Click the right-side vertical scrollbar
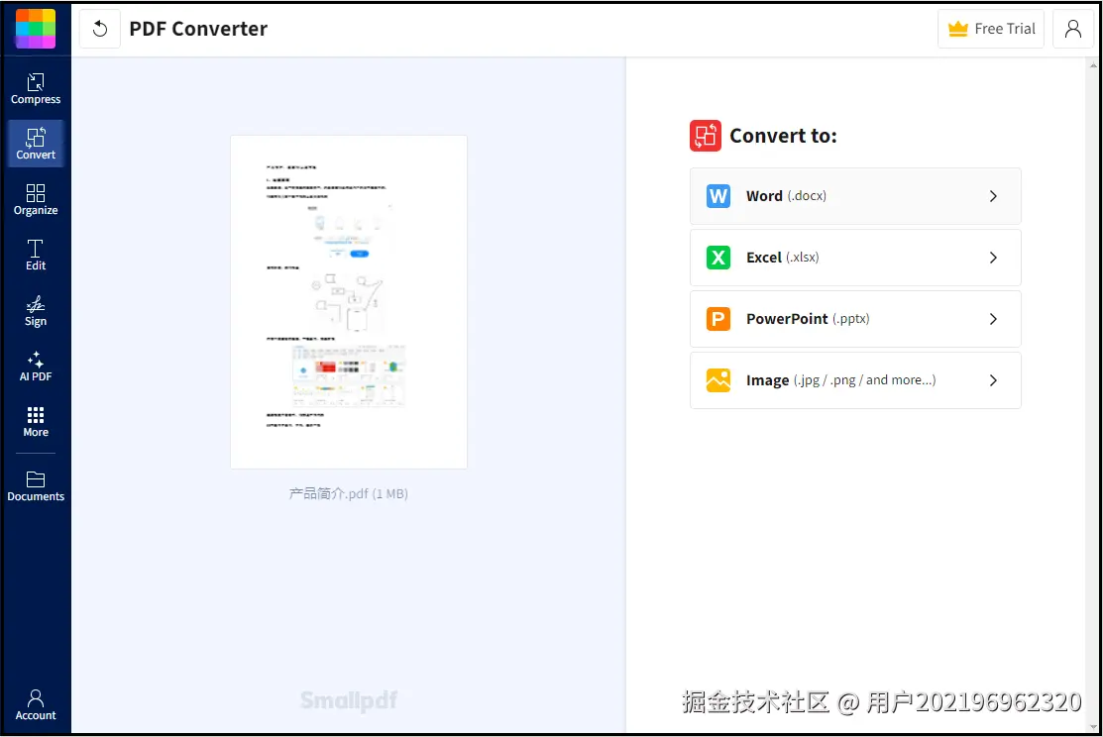 click(x=1093, y=394)
